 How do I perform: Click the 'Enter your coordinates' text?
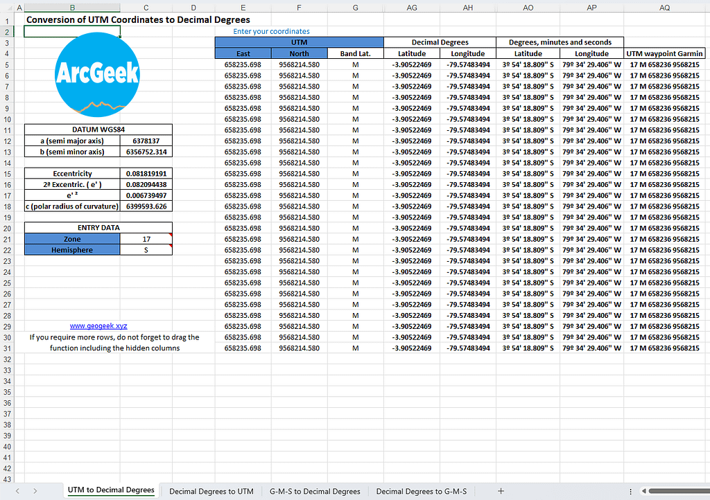coord(271,31)
